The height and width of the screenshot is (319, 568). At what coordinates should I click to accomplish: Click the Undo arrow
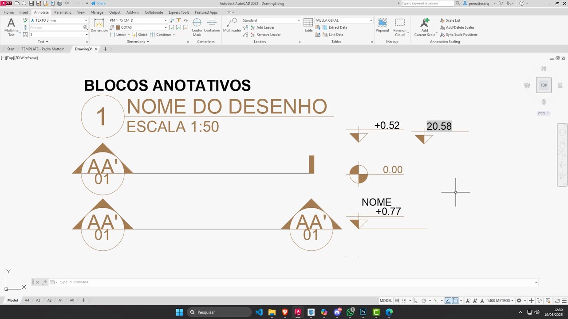click(67, 3)
